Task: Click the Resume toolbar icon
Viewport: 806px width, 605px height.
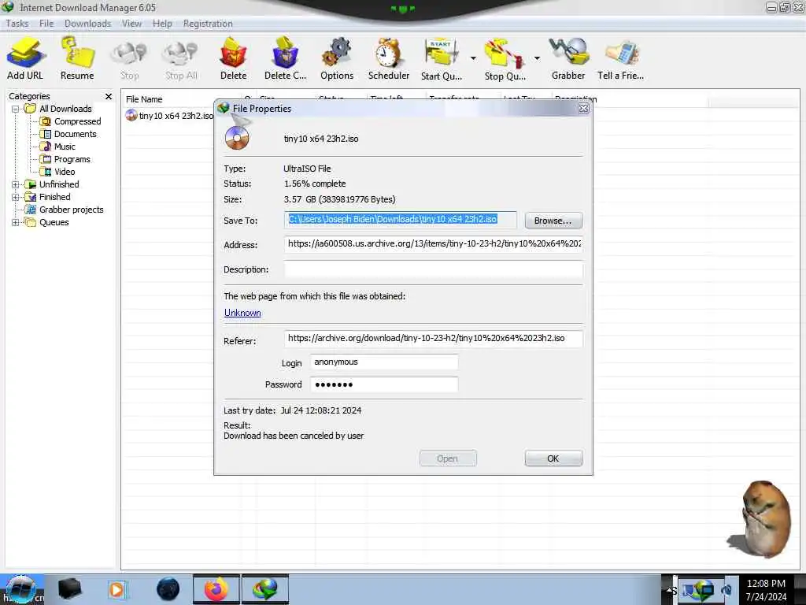Action: click(x=77, y=58)
